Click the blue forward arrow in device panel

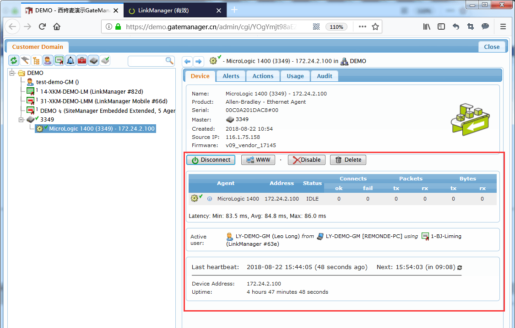[198, 61]
